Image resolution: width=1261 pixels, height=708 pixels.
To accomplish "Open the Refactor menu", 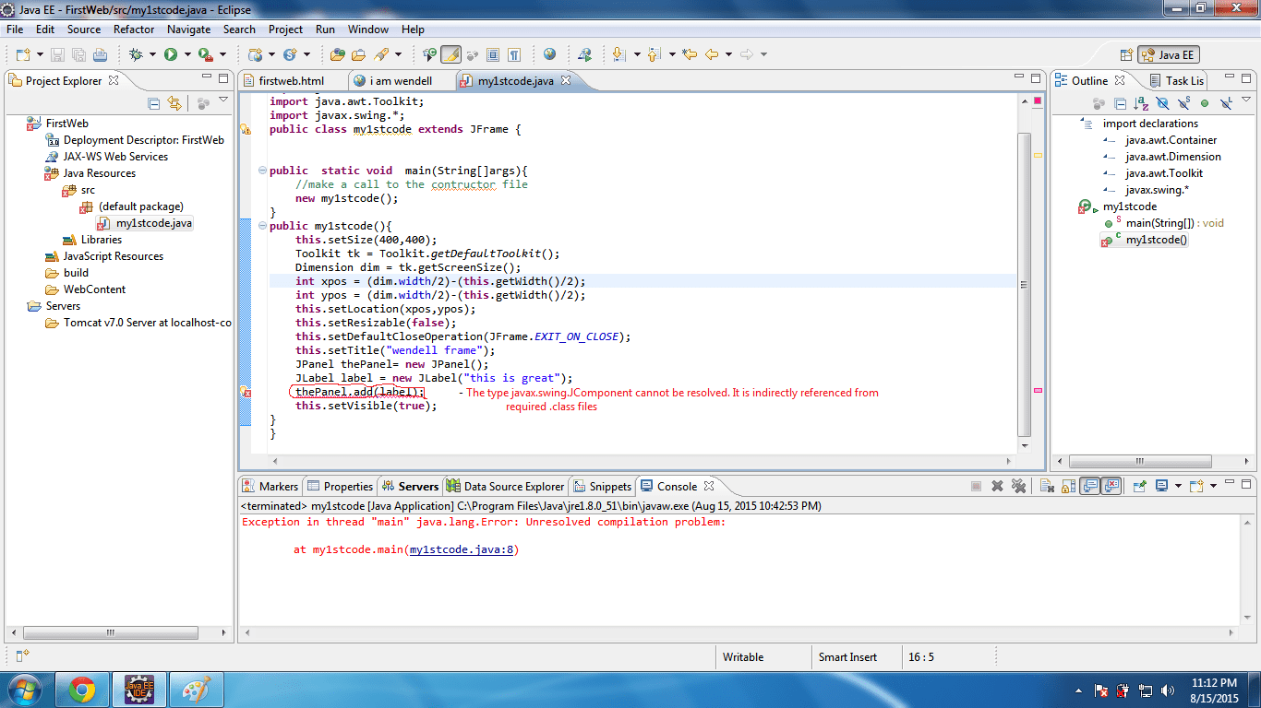I will tap(133, 29).
